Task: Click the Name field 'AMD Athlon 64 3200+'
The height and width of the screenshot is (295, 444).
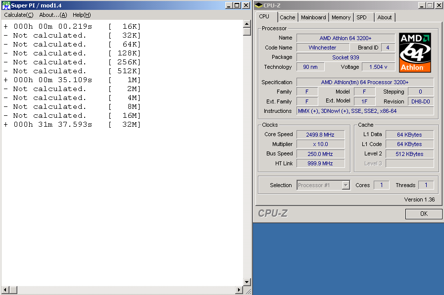Action: (345, 38)
